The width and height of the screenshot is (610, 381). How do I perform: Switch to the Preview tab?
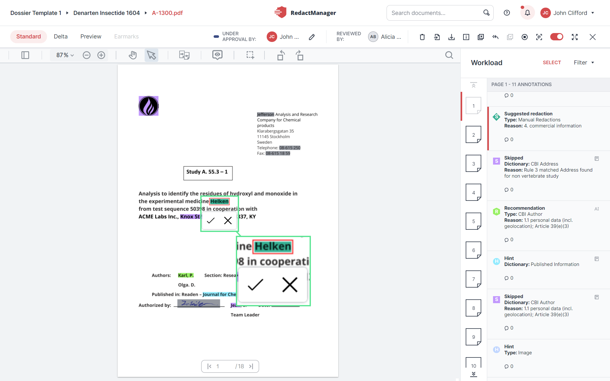pyautogui.click(x=91, y=37)
